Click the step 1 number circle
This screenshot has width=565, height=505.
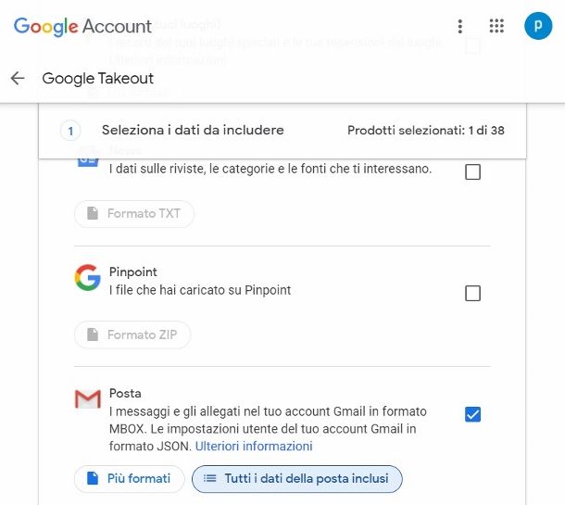(x=71, y=131)
